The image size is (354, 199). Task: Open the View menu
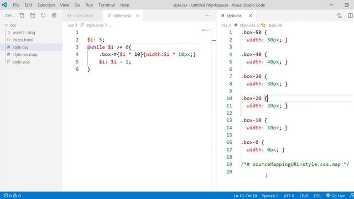coord(65,5)
